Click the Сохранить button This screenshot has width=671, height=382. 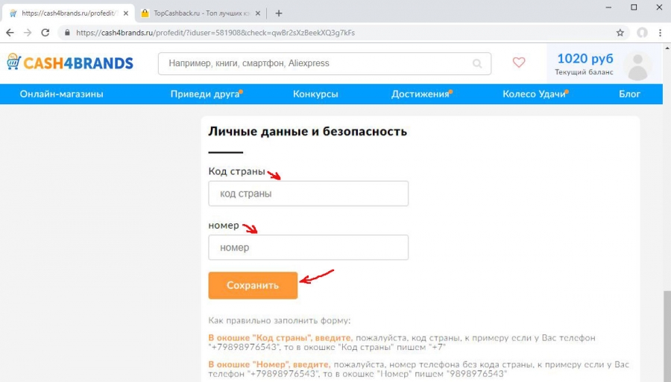coord(253,285)
